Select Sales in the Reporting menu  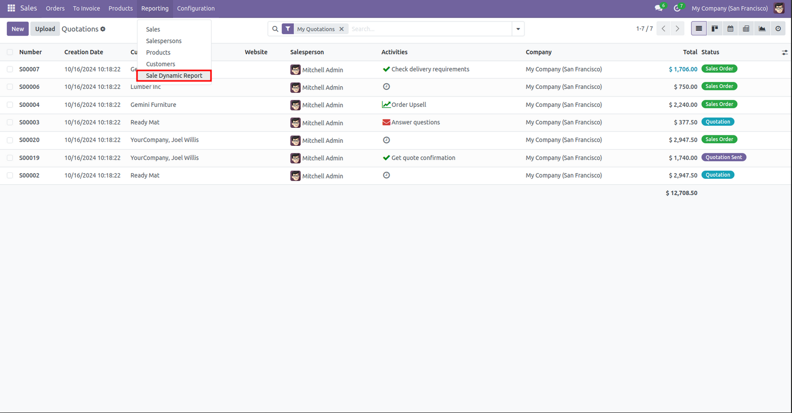153,29
